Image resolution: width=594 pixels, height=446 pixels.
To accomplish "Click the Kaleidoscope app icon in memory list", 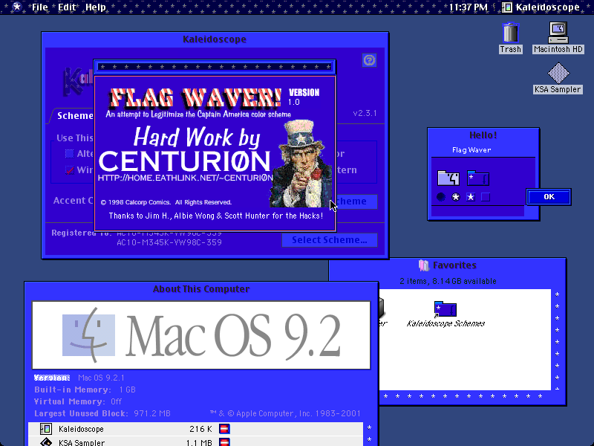I will pyautogui.click(x=46, y=429).
